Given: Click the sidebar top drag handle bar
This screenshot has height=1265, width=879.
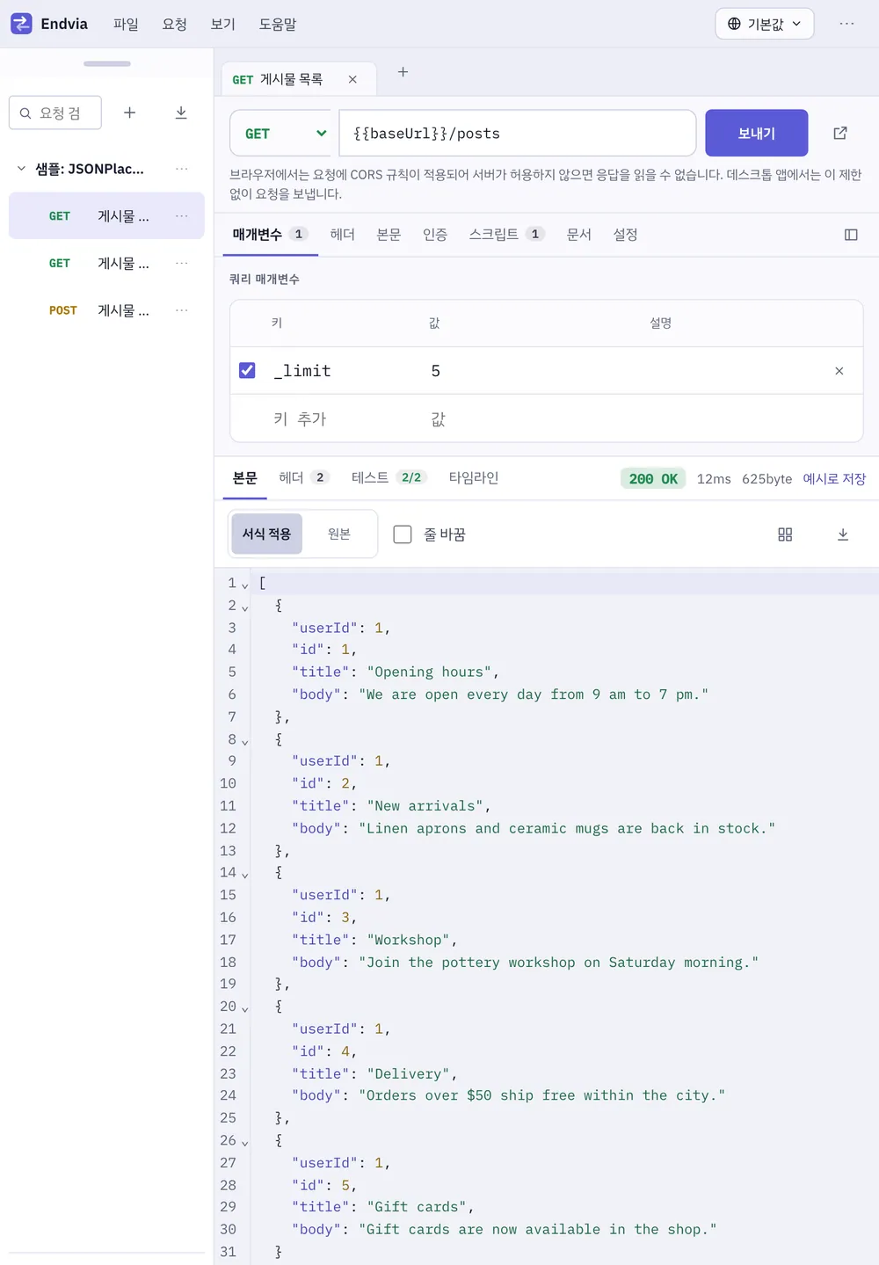Looking at the screenshot, I should coord(107,63).
